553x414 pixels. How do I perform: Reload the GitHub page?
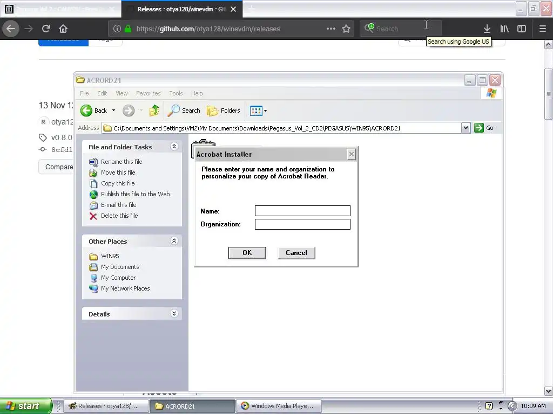click(46, 29)
